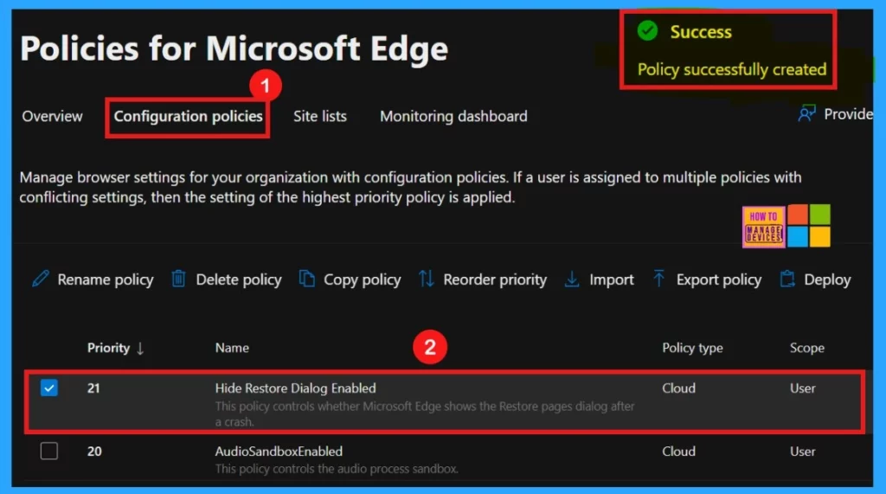
Task: Click User scope in AudioSandboxEnabled row
Action: click(x=802, y=451)
